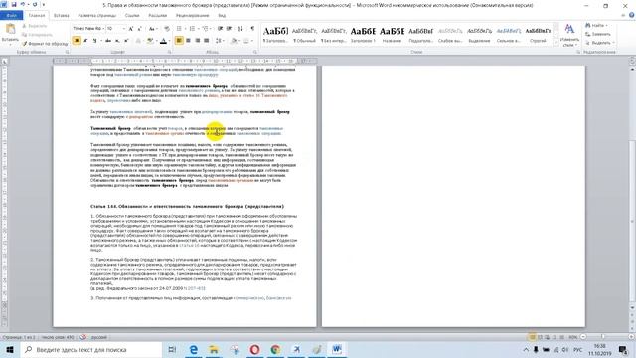Click the Numbering list icon

(192, 29)
